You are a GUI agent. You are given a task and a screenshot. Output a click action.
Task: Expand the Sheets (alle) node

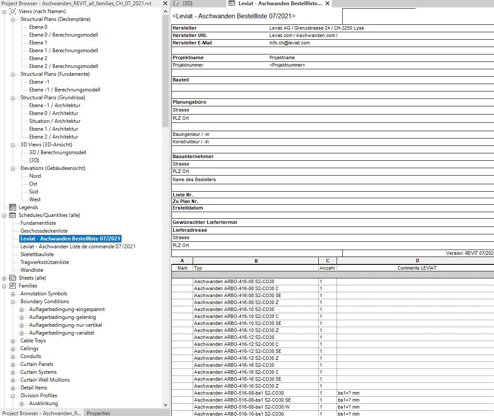point(4,278)
